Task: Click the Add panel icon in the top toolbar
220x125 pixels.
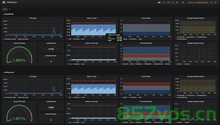Action: [x=159, y=2]
